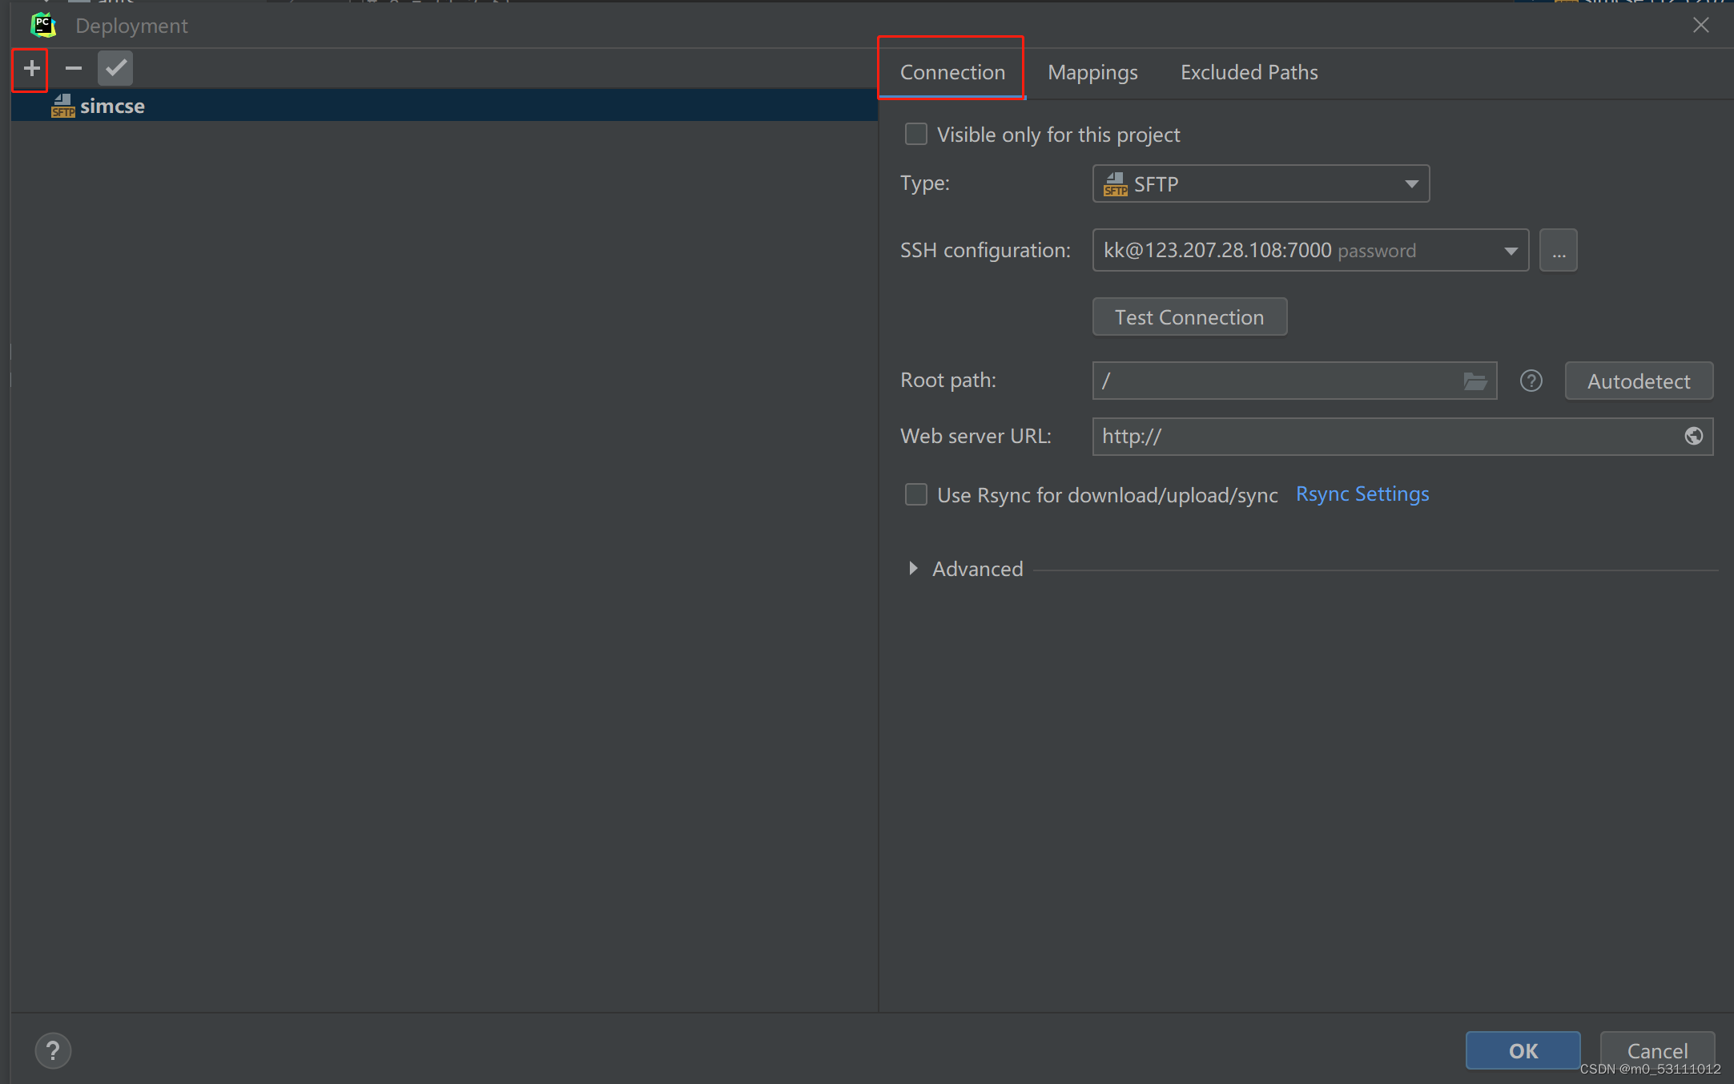
Task: Click the plus icon to add server
Action: coord(31,69)
